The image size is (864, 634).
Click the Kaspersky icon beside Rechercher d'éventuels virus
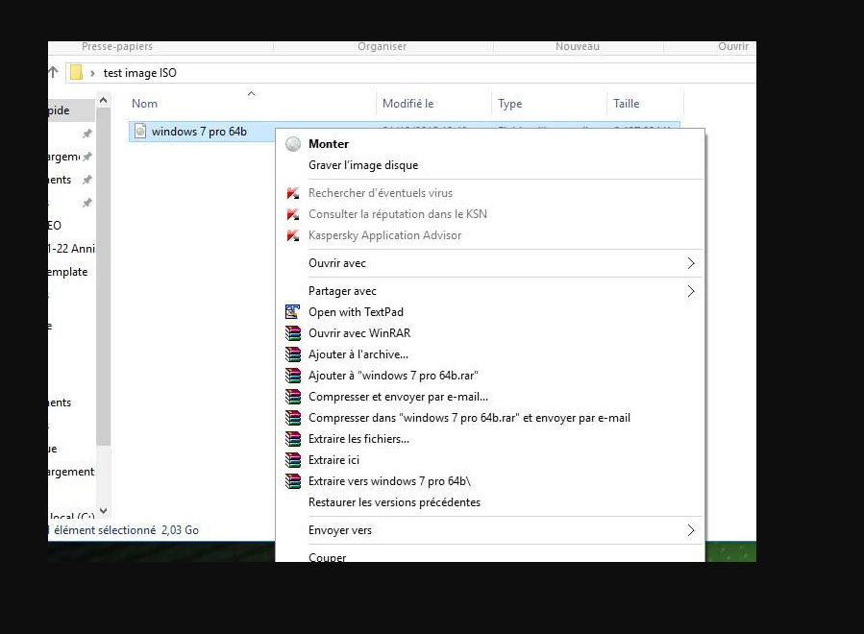pos(293,193)
